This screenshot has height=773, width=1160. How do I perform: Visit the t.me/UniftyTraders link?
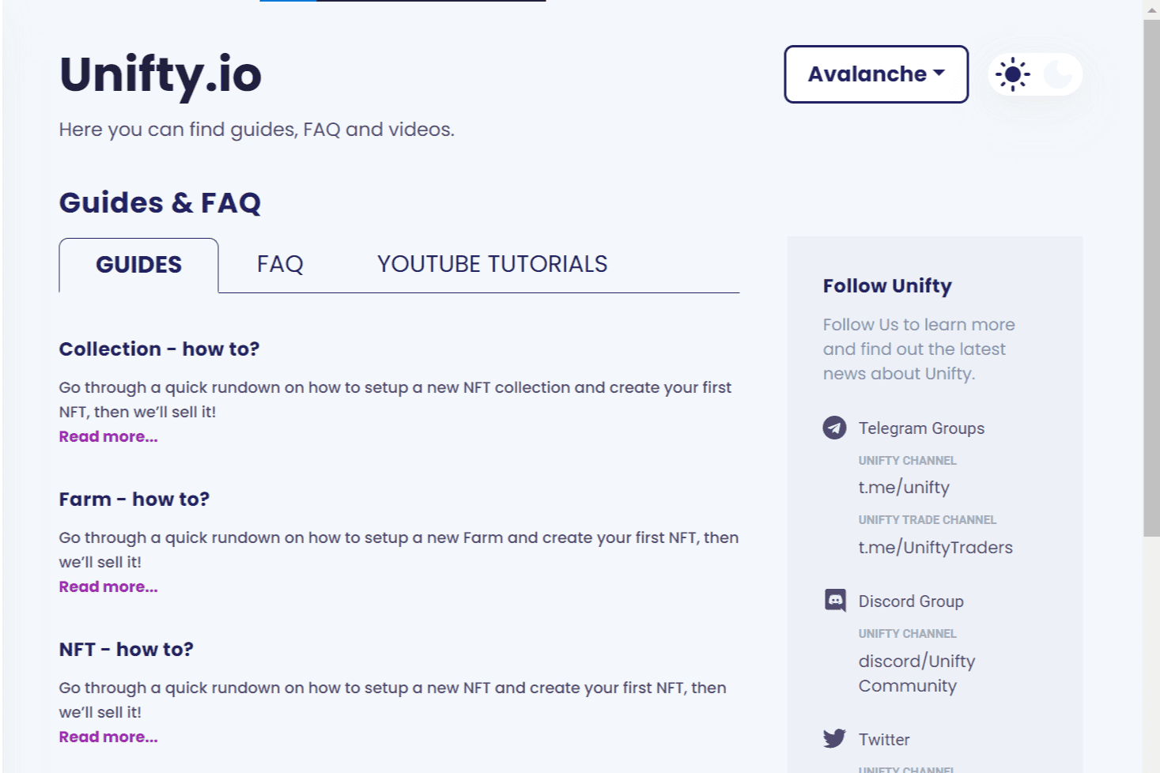tap(936, 547)
